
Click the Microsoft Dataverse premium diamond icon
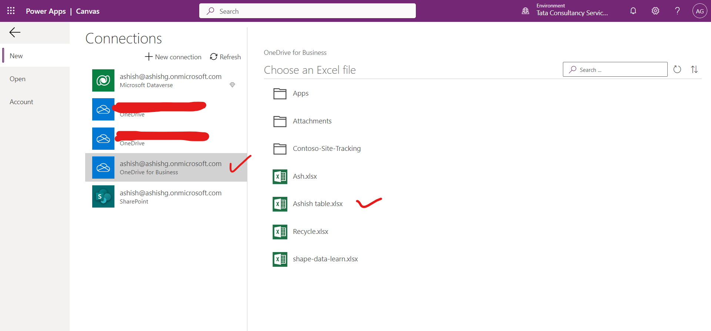point(232,85)
